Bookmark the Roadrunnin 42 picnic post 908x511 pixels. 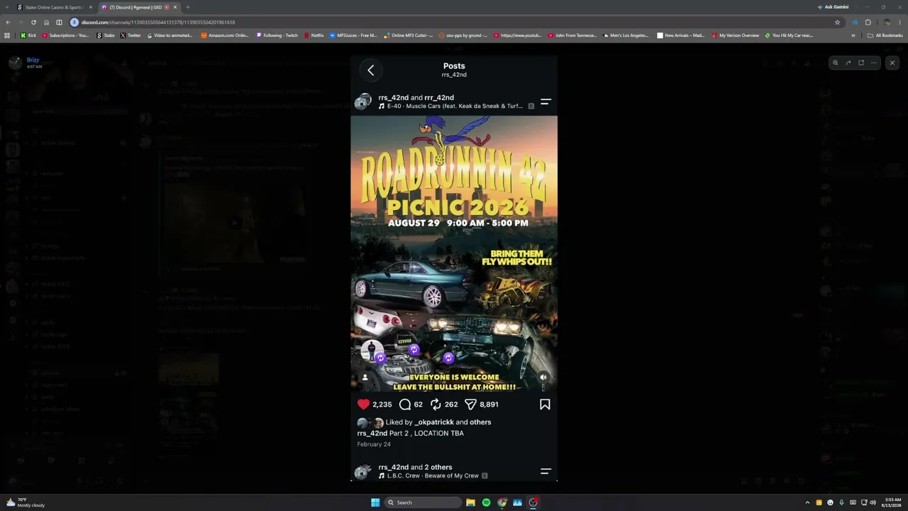[545, 405]
